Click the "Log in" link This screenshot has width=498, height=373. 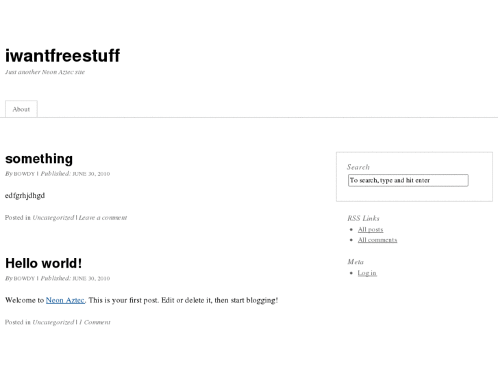[x=367, y=273]
